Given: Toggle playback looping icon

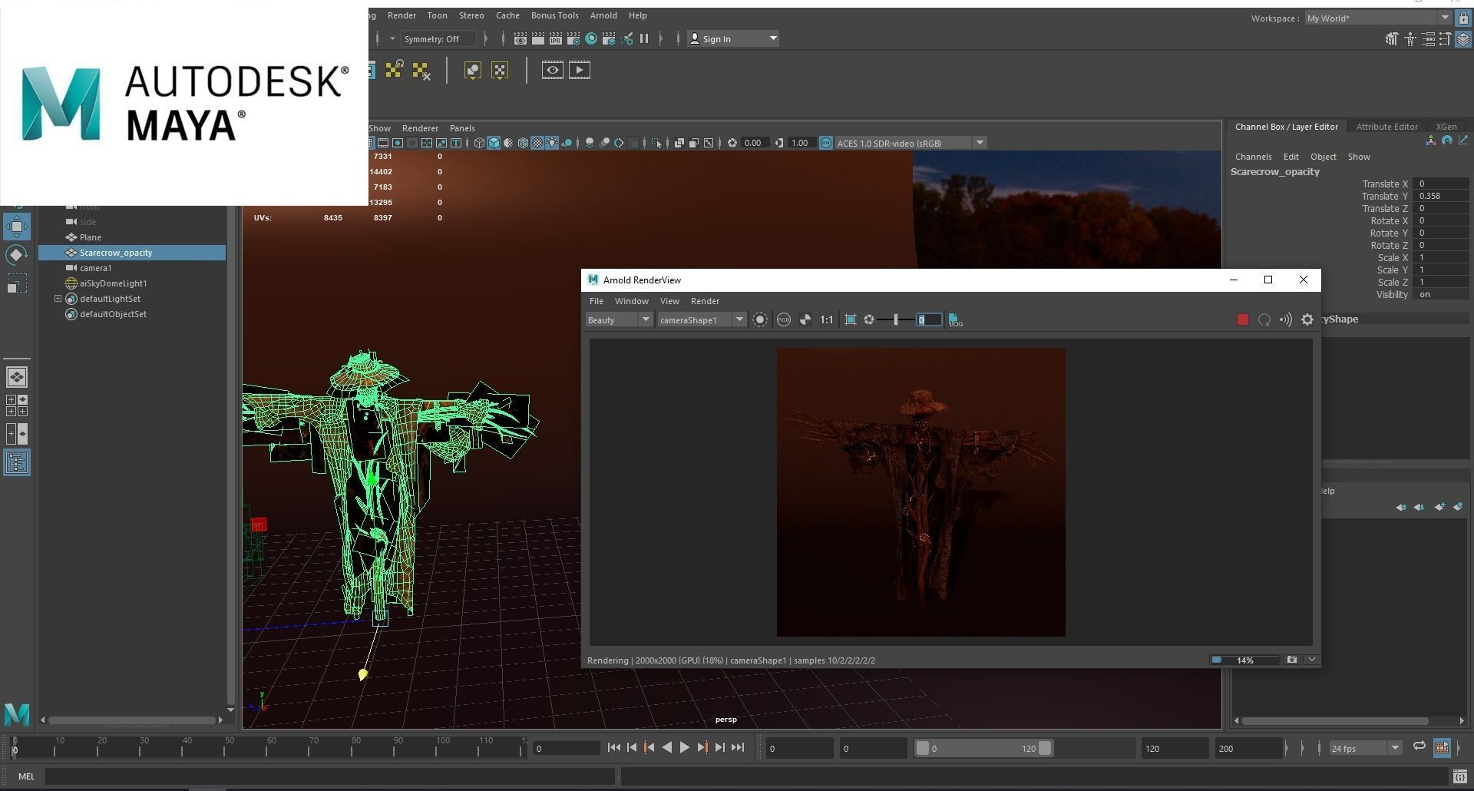Looking at the screenshot, I should [1419, 746].
